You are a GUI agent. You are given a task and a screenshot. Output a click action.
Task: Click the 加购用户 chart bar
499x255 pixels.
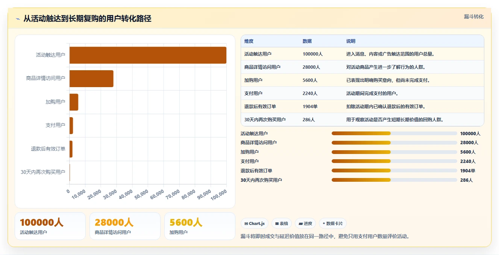pos(74,102)
